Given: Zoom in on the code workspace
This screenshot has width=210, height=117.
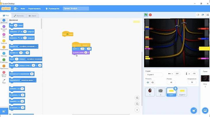Looking at the screenshot, I should click(137, 98).
